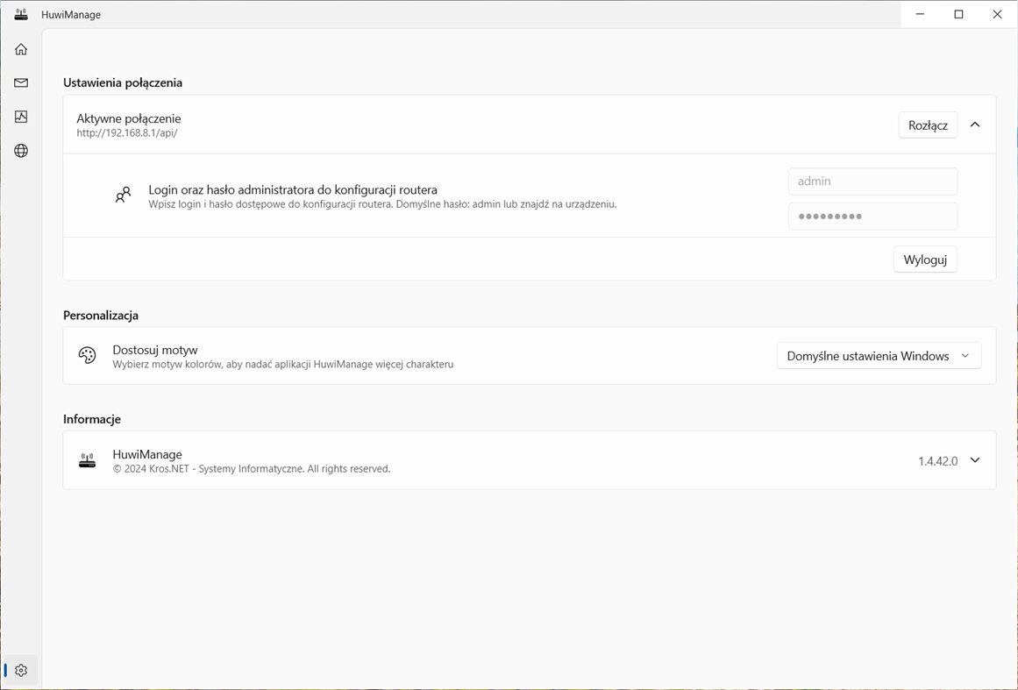This screenshot has height=690, width=1018.
Task: Open the Messages section from the sidebar
Action: (20, 82)
